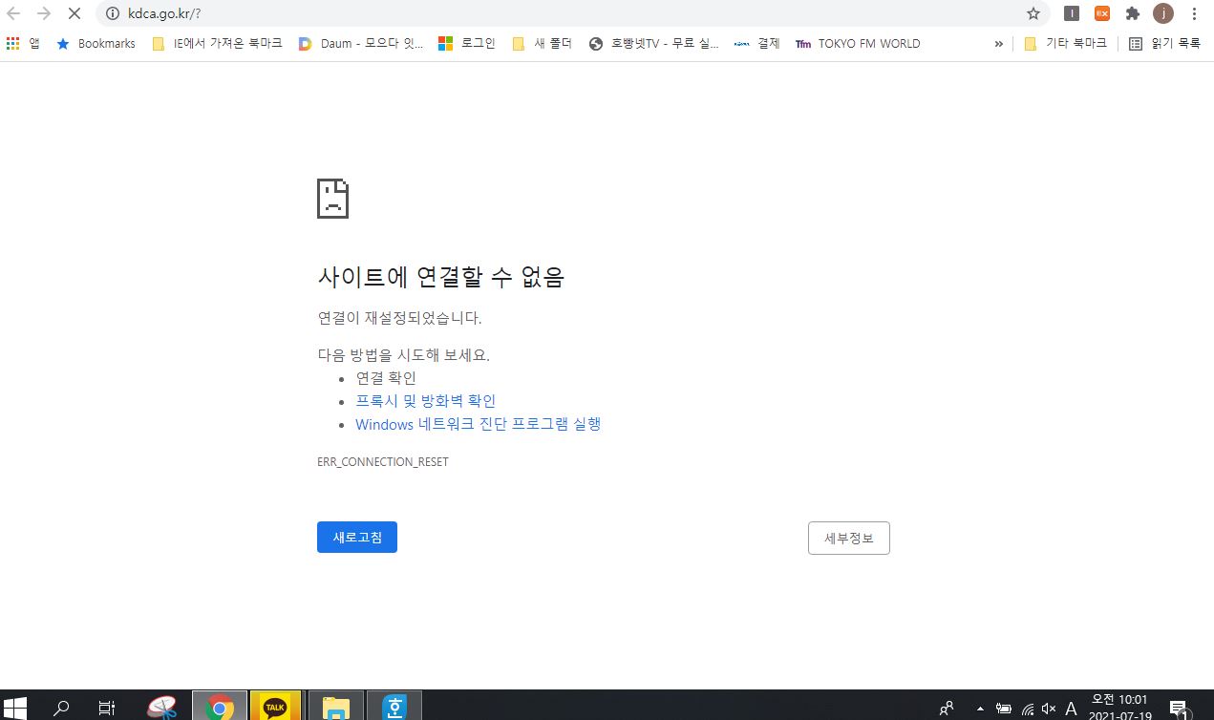Open the TOKYO FM WORLD bookmark
This screenshot has height=720, width=1214.
click(x=858, y=43)
